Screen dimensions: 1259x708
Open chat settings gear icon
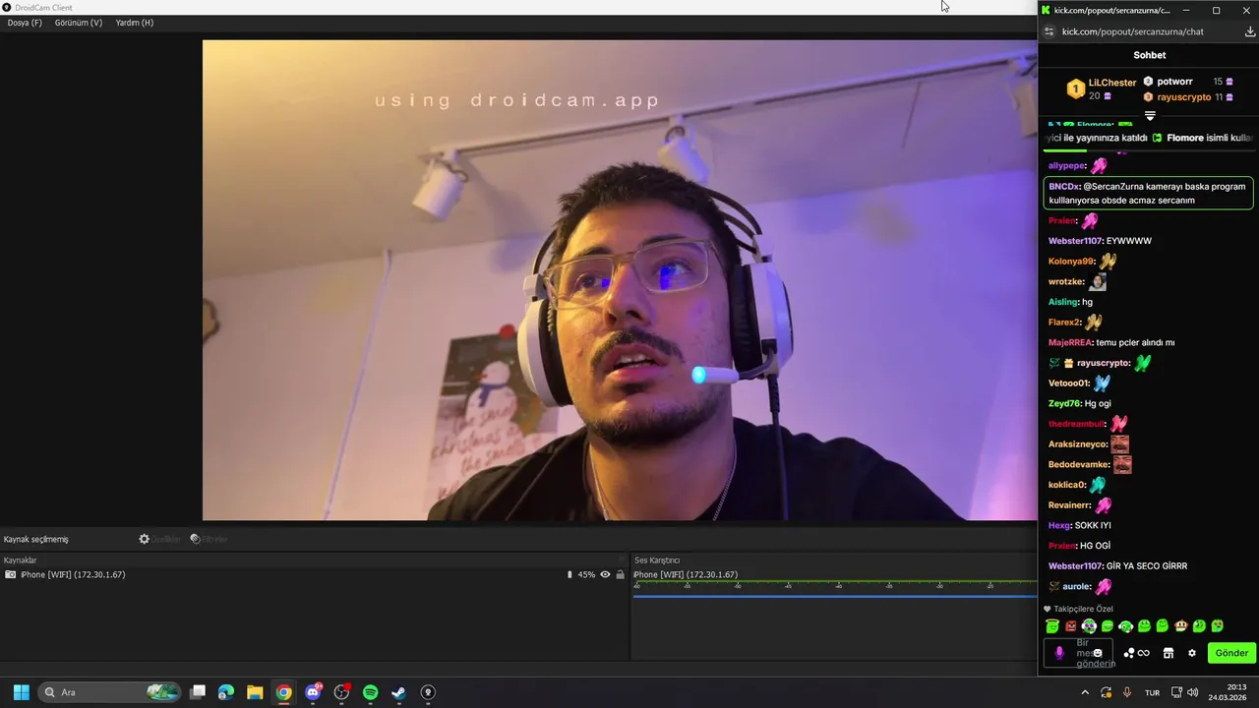1192,653
